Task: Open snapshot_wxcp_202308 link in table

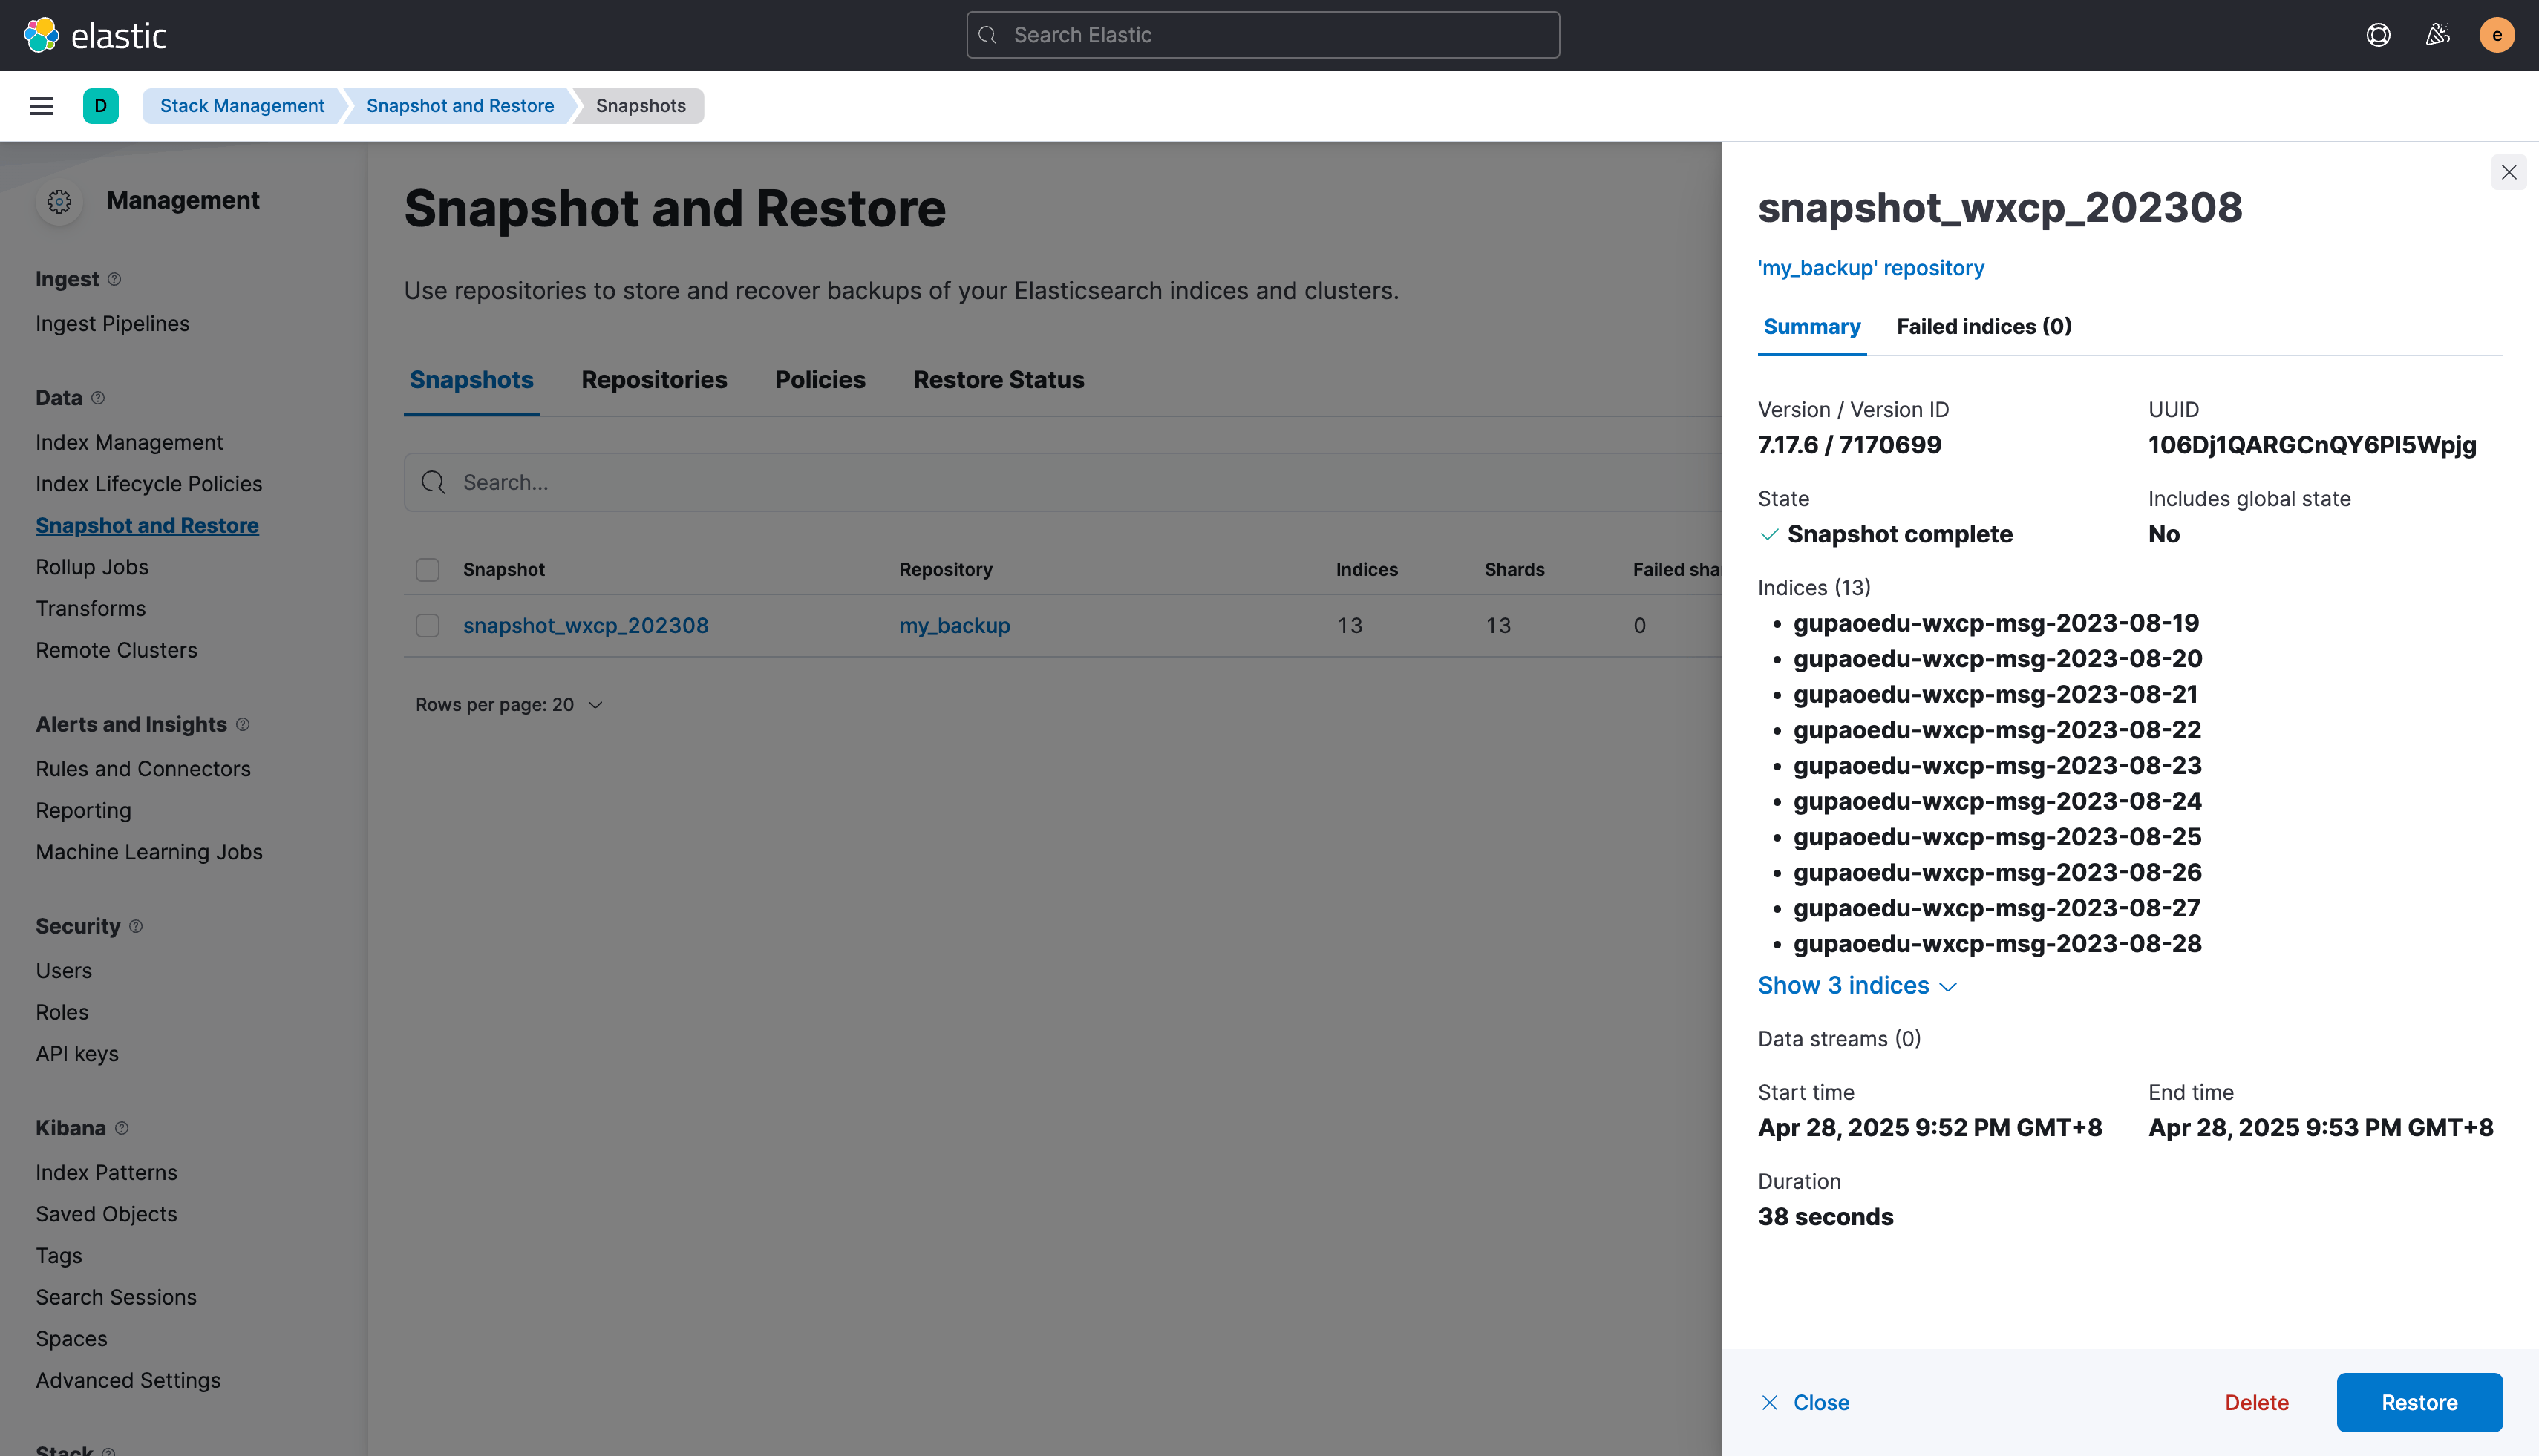Action: click(x=585, y=626)
